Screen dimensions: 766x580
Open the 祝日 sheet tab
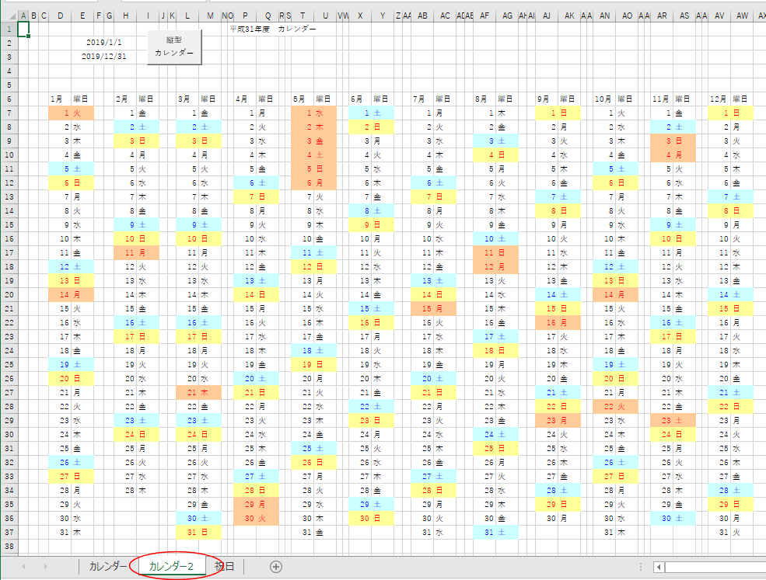click(224, 566)
